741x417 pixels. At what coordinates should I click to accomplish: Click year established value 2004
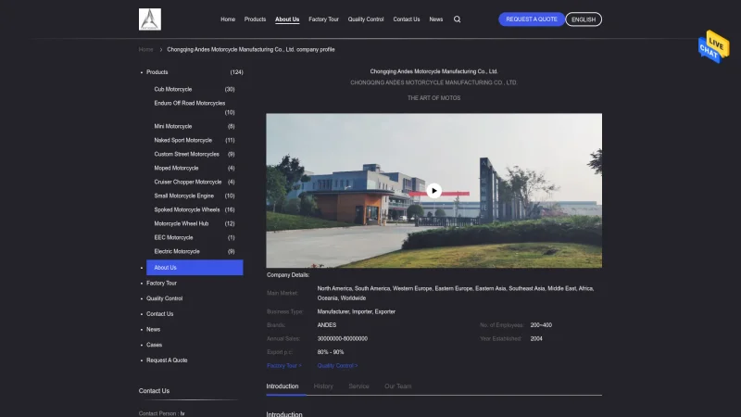(x=536, y=339)
